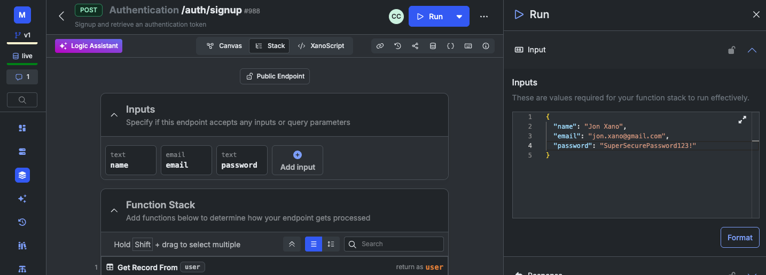Click "Jon Xano" value in editor
766x275 pixels.
pos(603,127)
